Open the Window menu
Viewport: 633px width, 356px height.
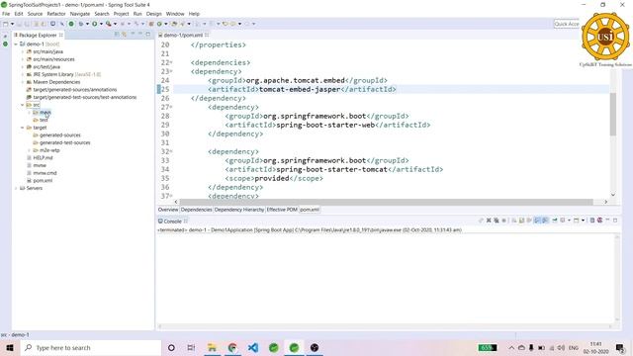175,14
